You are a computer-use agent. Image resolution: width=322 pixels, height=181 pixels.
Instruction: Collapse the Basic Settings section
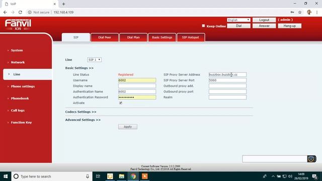[79, 68]
